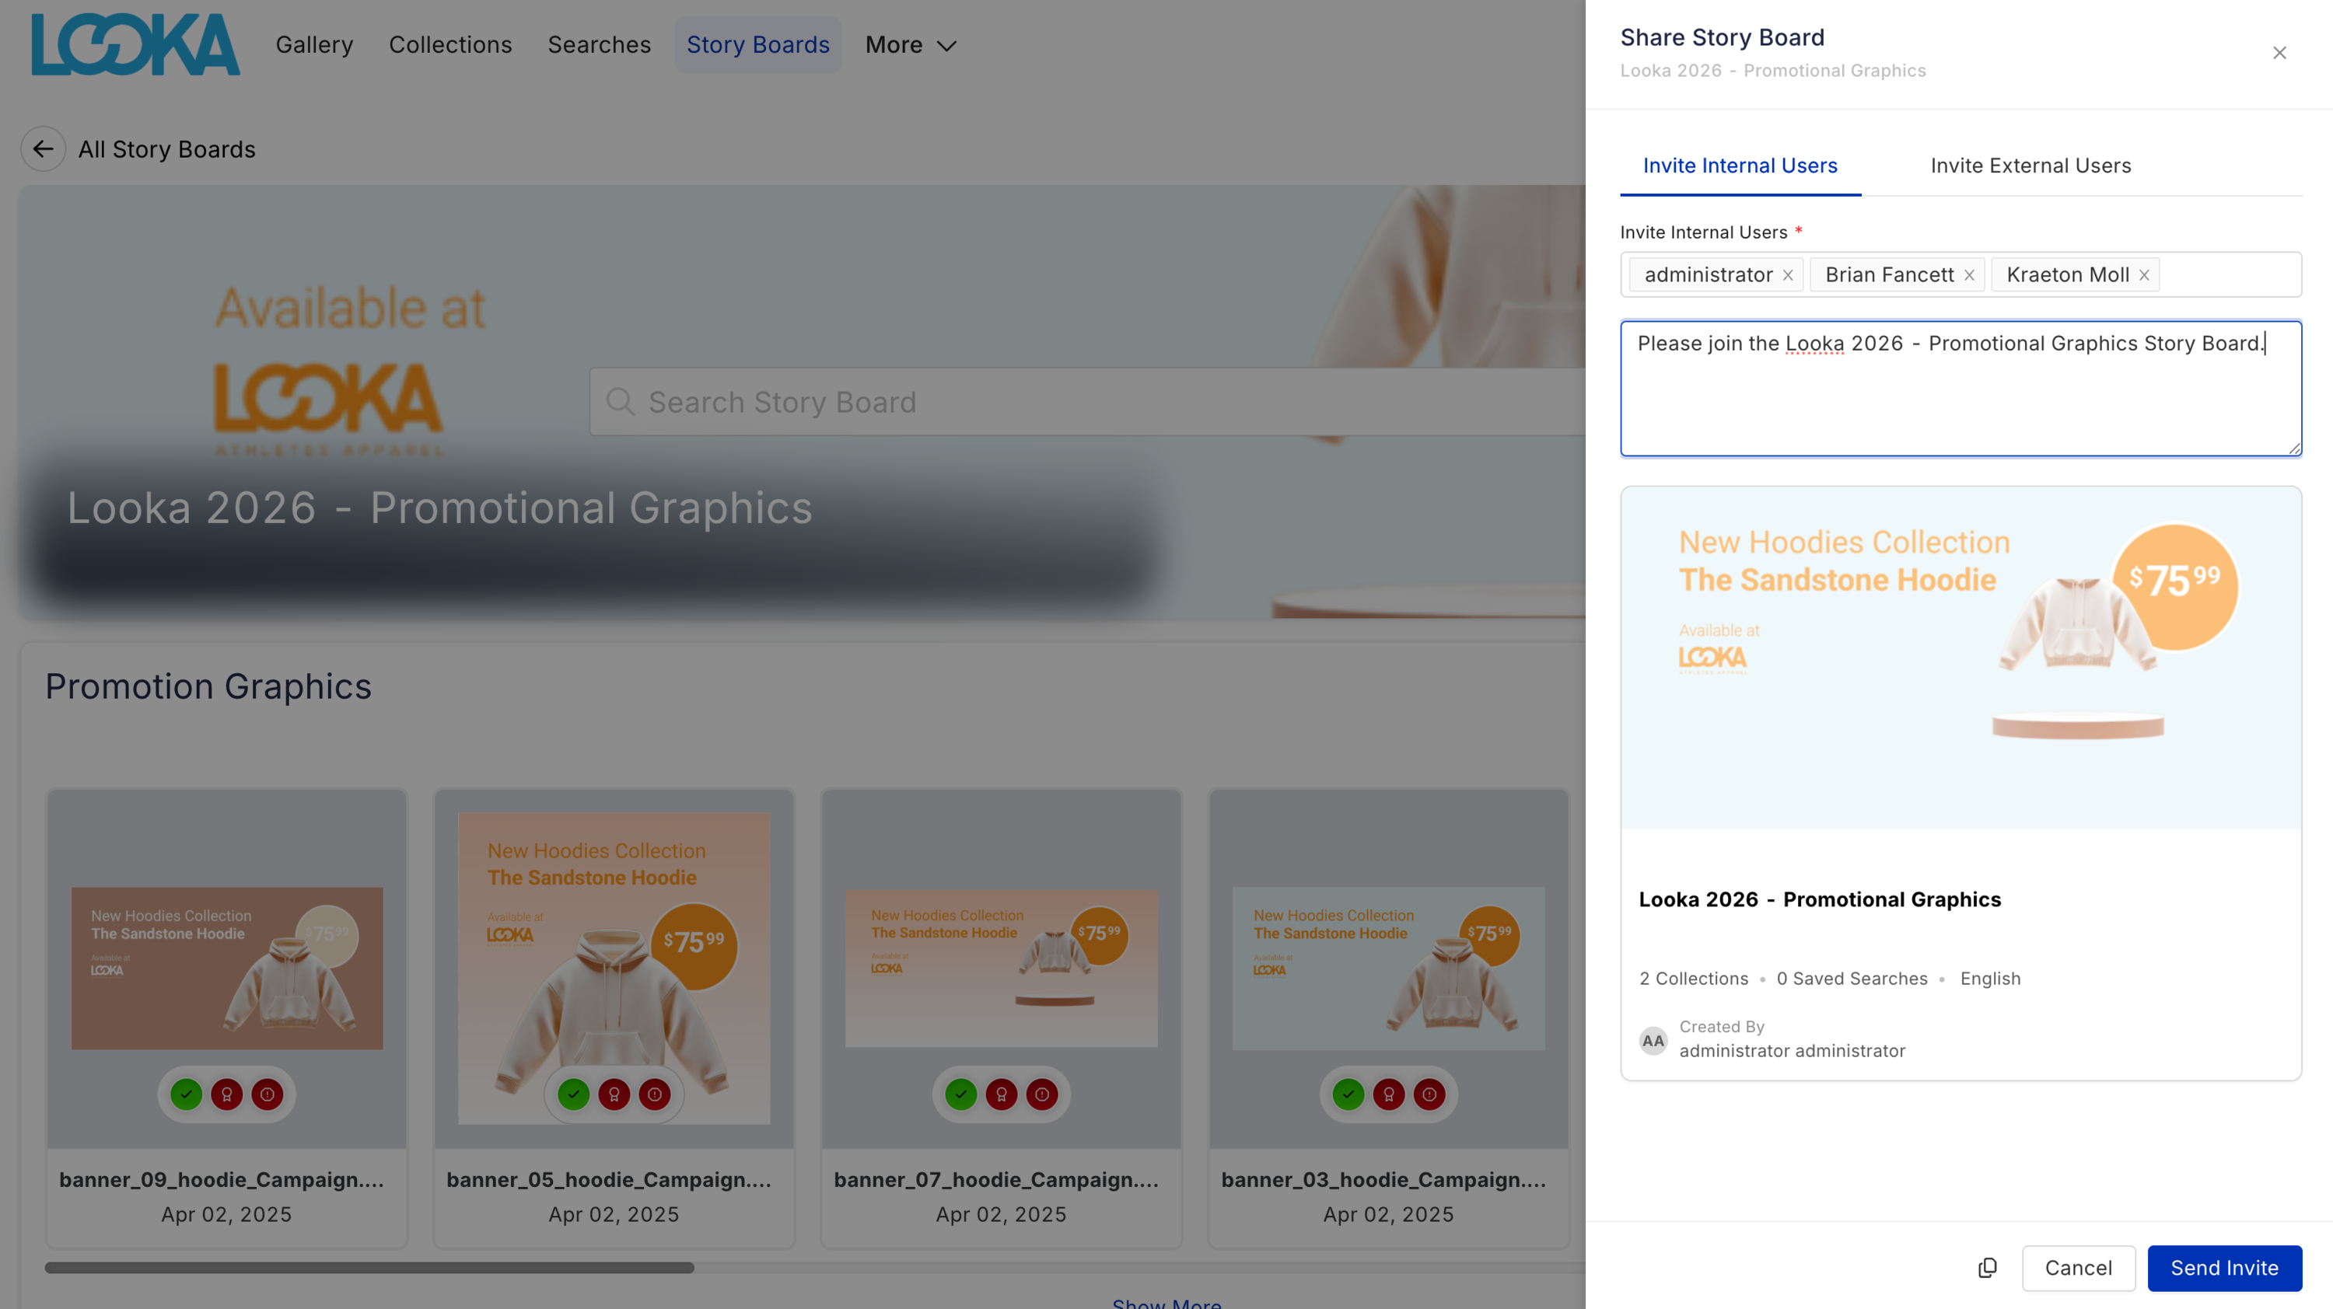Viewport: 2333px width, 1309px height.
Task: Switch to Invite Internal Users tab
Action: [x=1740, y=166]
